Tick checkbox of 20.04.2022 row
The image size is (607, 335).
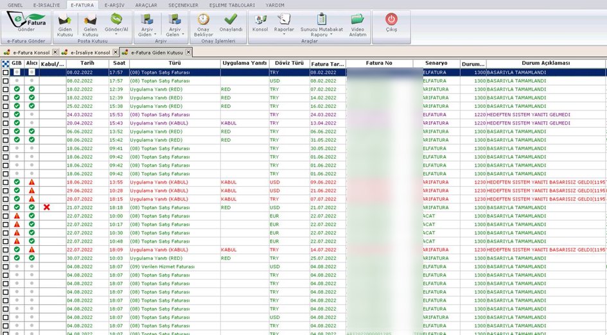[x=5, y=123]
